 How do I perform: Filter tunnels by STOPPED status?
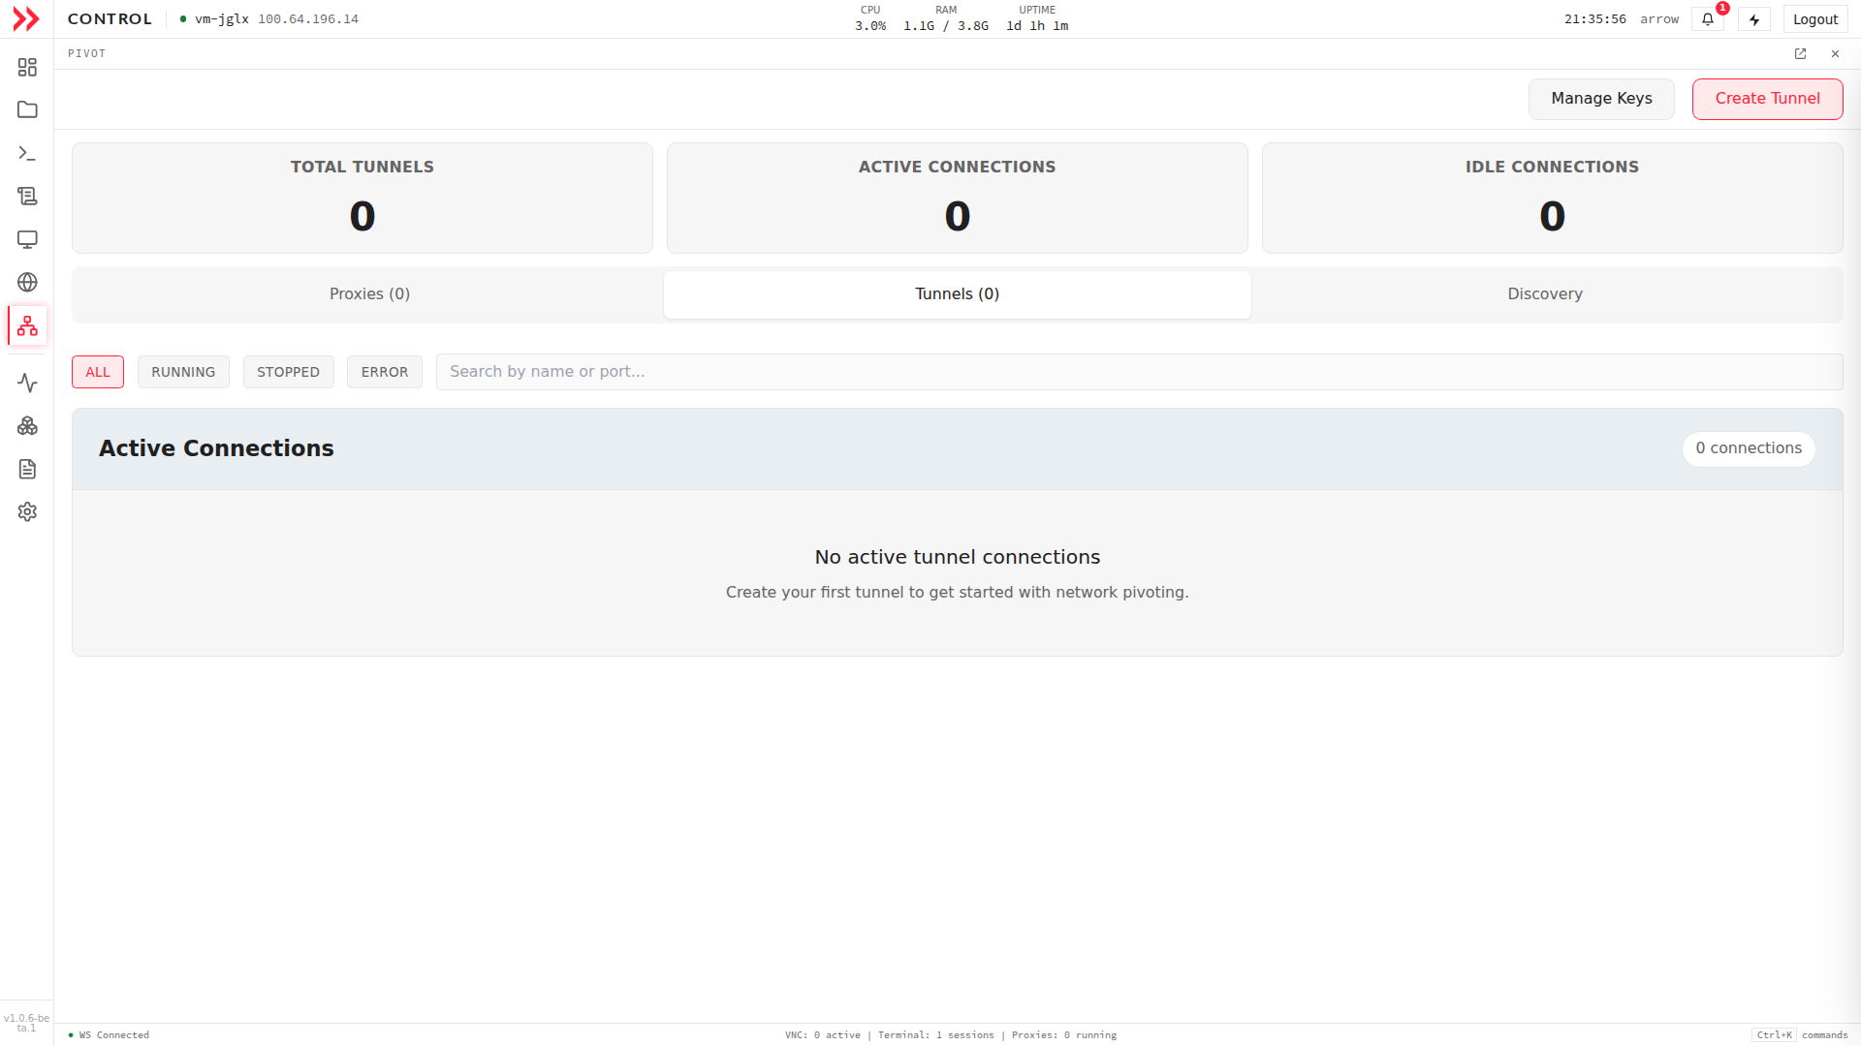tap(288, 372)
